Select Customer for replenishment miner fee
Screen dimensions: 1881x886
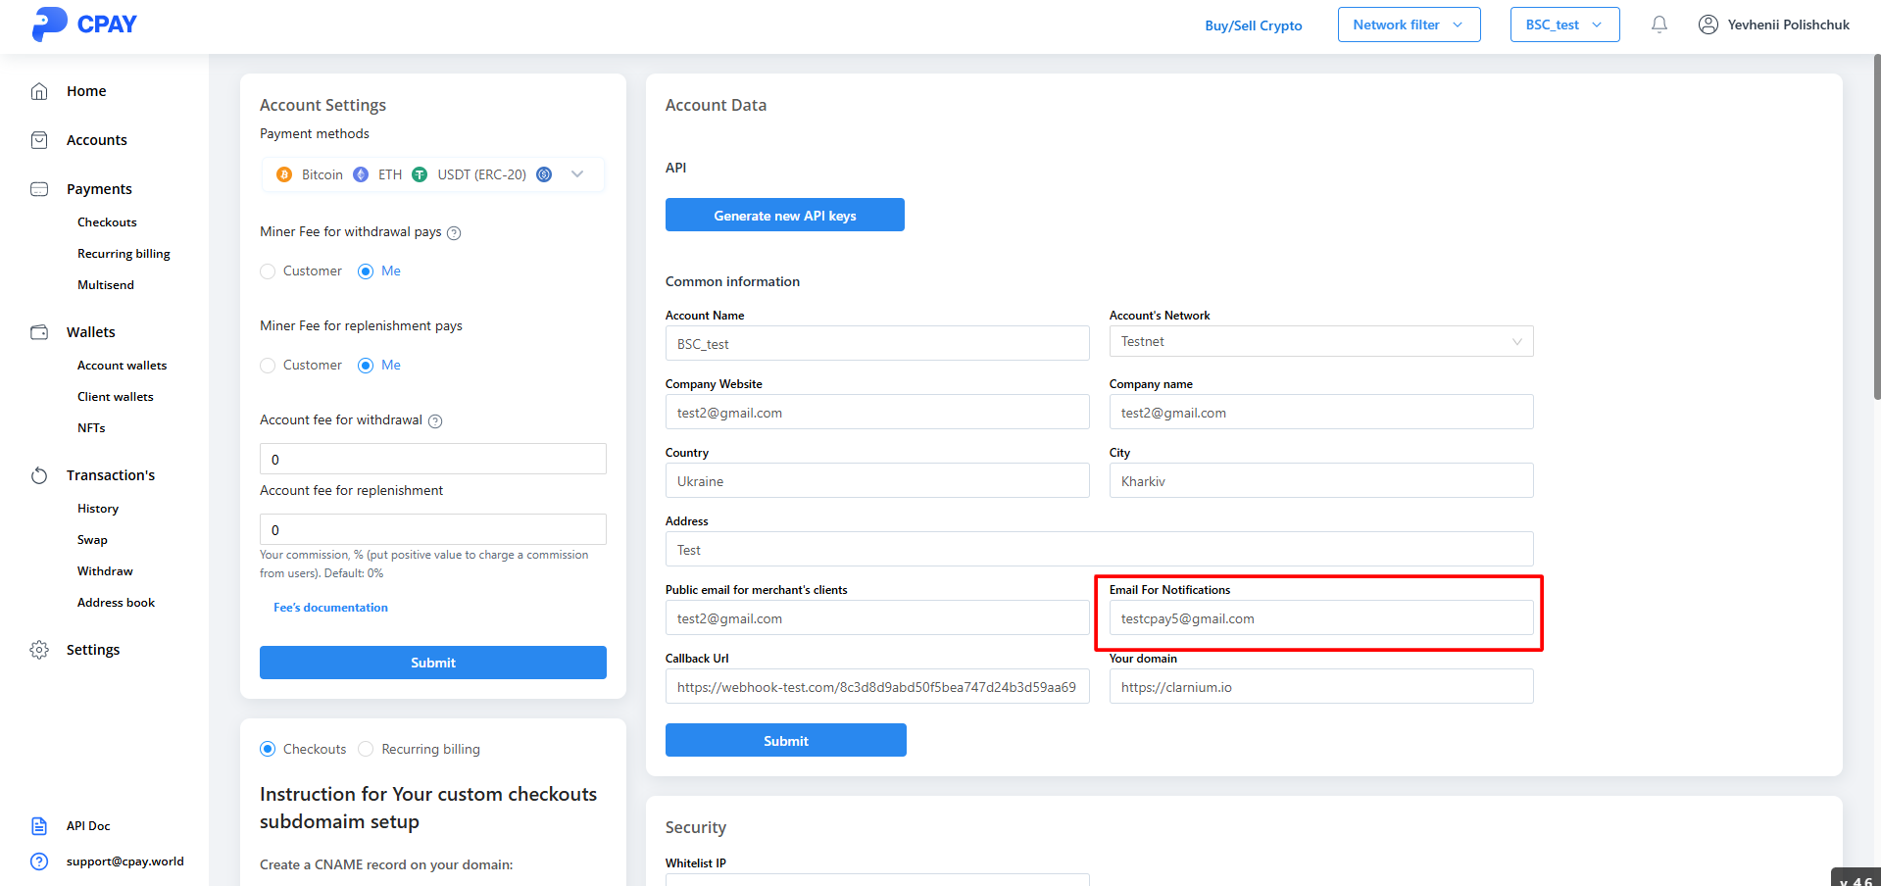[x=268, y=366]
